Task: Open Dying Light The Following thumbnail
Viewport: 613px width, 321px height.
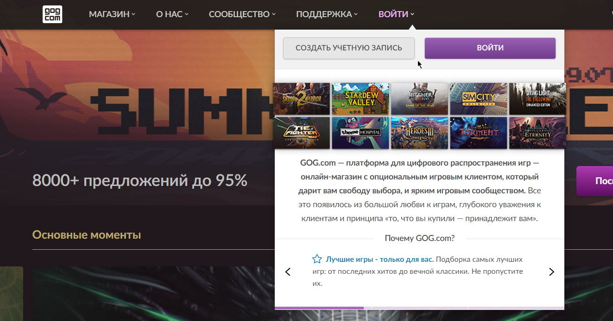Action: [537, 99]
